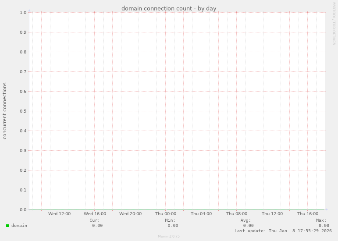Click the 0.0 y-axis value
This screenshot has width=338, height=241.
tap(23, 209)
